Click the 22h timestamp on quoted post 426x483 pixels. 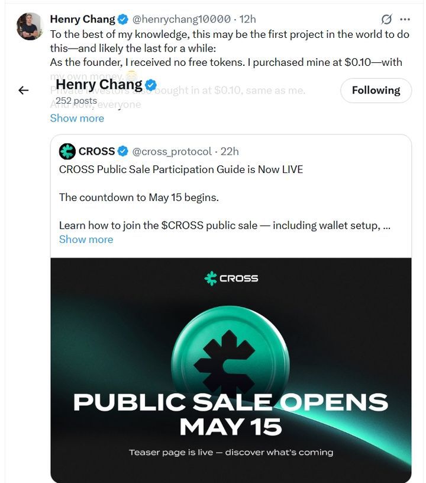(x=230, y=152)
